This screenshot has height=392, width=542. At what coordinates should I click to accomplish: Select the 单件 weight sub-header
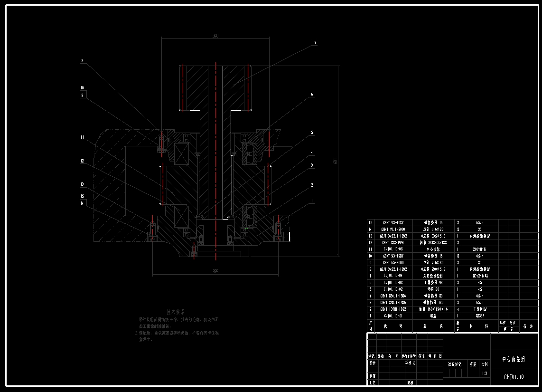(503, 323)
